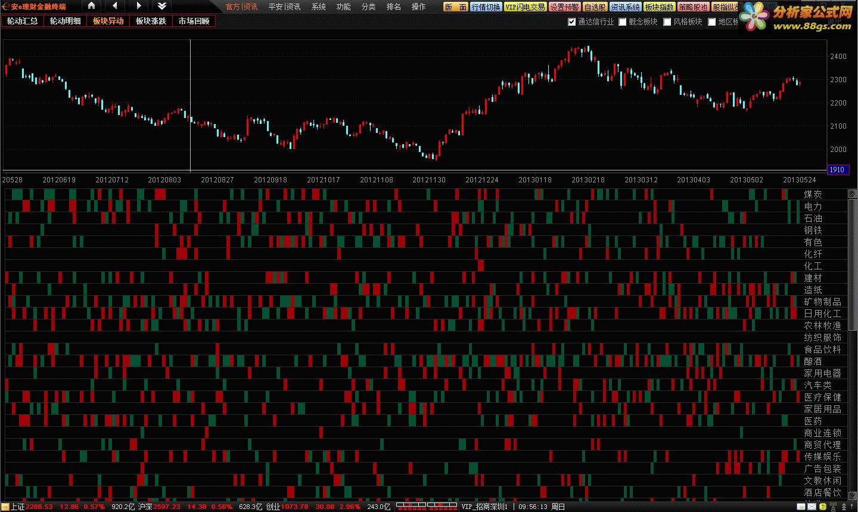Open the 自选股 list
Image resolution: width=858 pixels, height=512 pixels.
(595, 7)
